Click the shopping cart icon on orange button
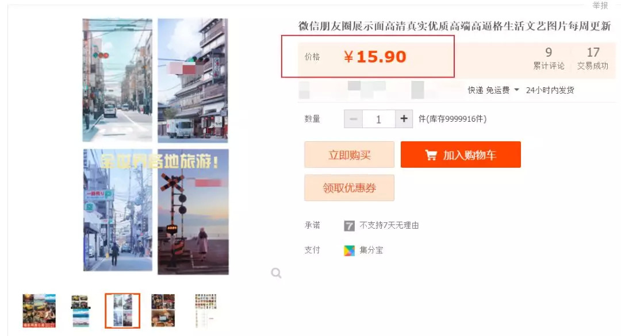The image size is (621, 336). 431,155
